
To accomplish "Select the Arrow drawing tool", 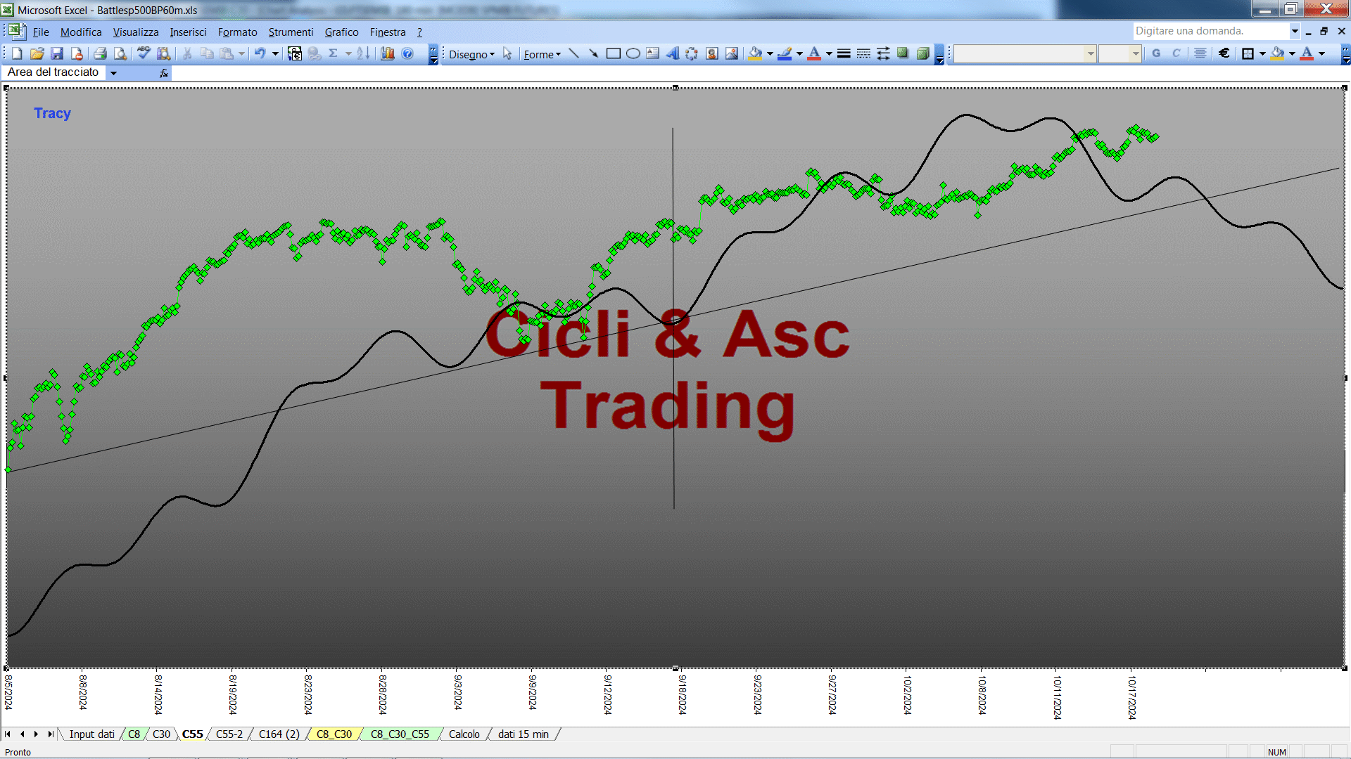I will pos(594,53).
